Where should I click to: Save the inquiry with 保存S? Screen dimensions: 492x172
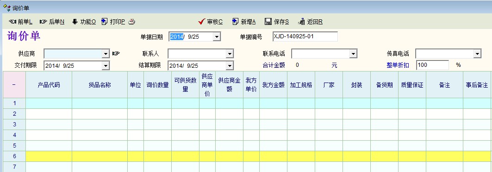pyautogui.click(x=277, y=22)
